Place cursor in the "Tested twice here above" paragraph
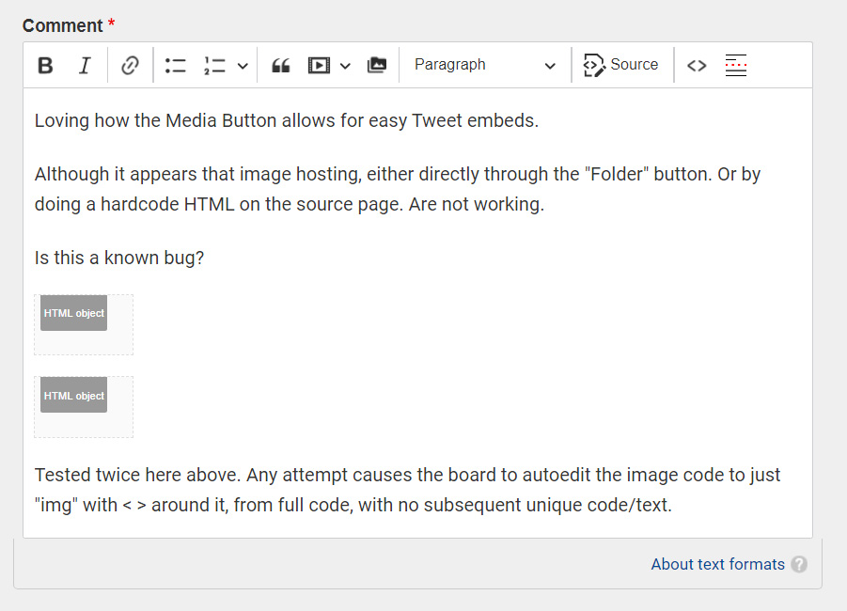Screen dimensions: 847x611 pyautogui.click(x=407, y=490)
